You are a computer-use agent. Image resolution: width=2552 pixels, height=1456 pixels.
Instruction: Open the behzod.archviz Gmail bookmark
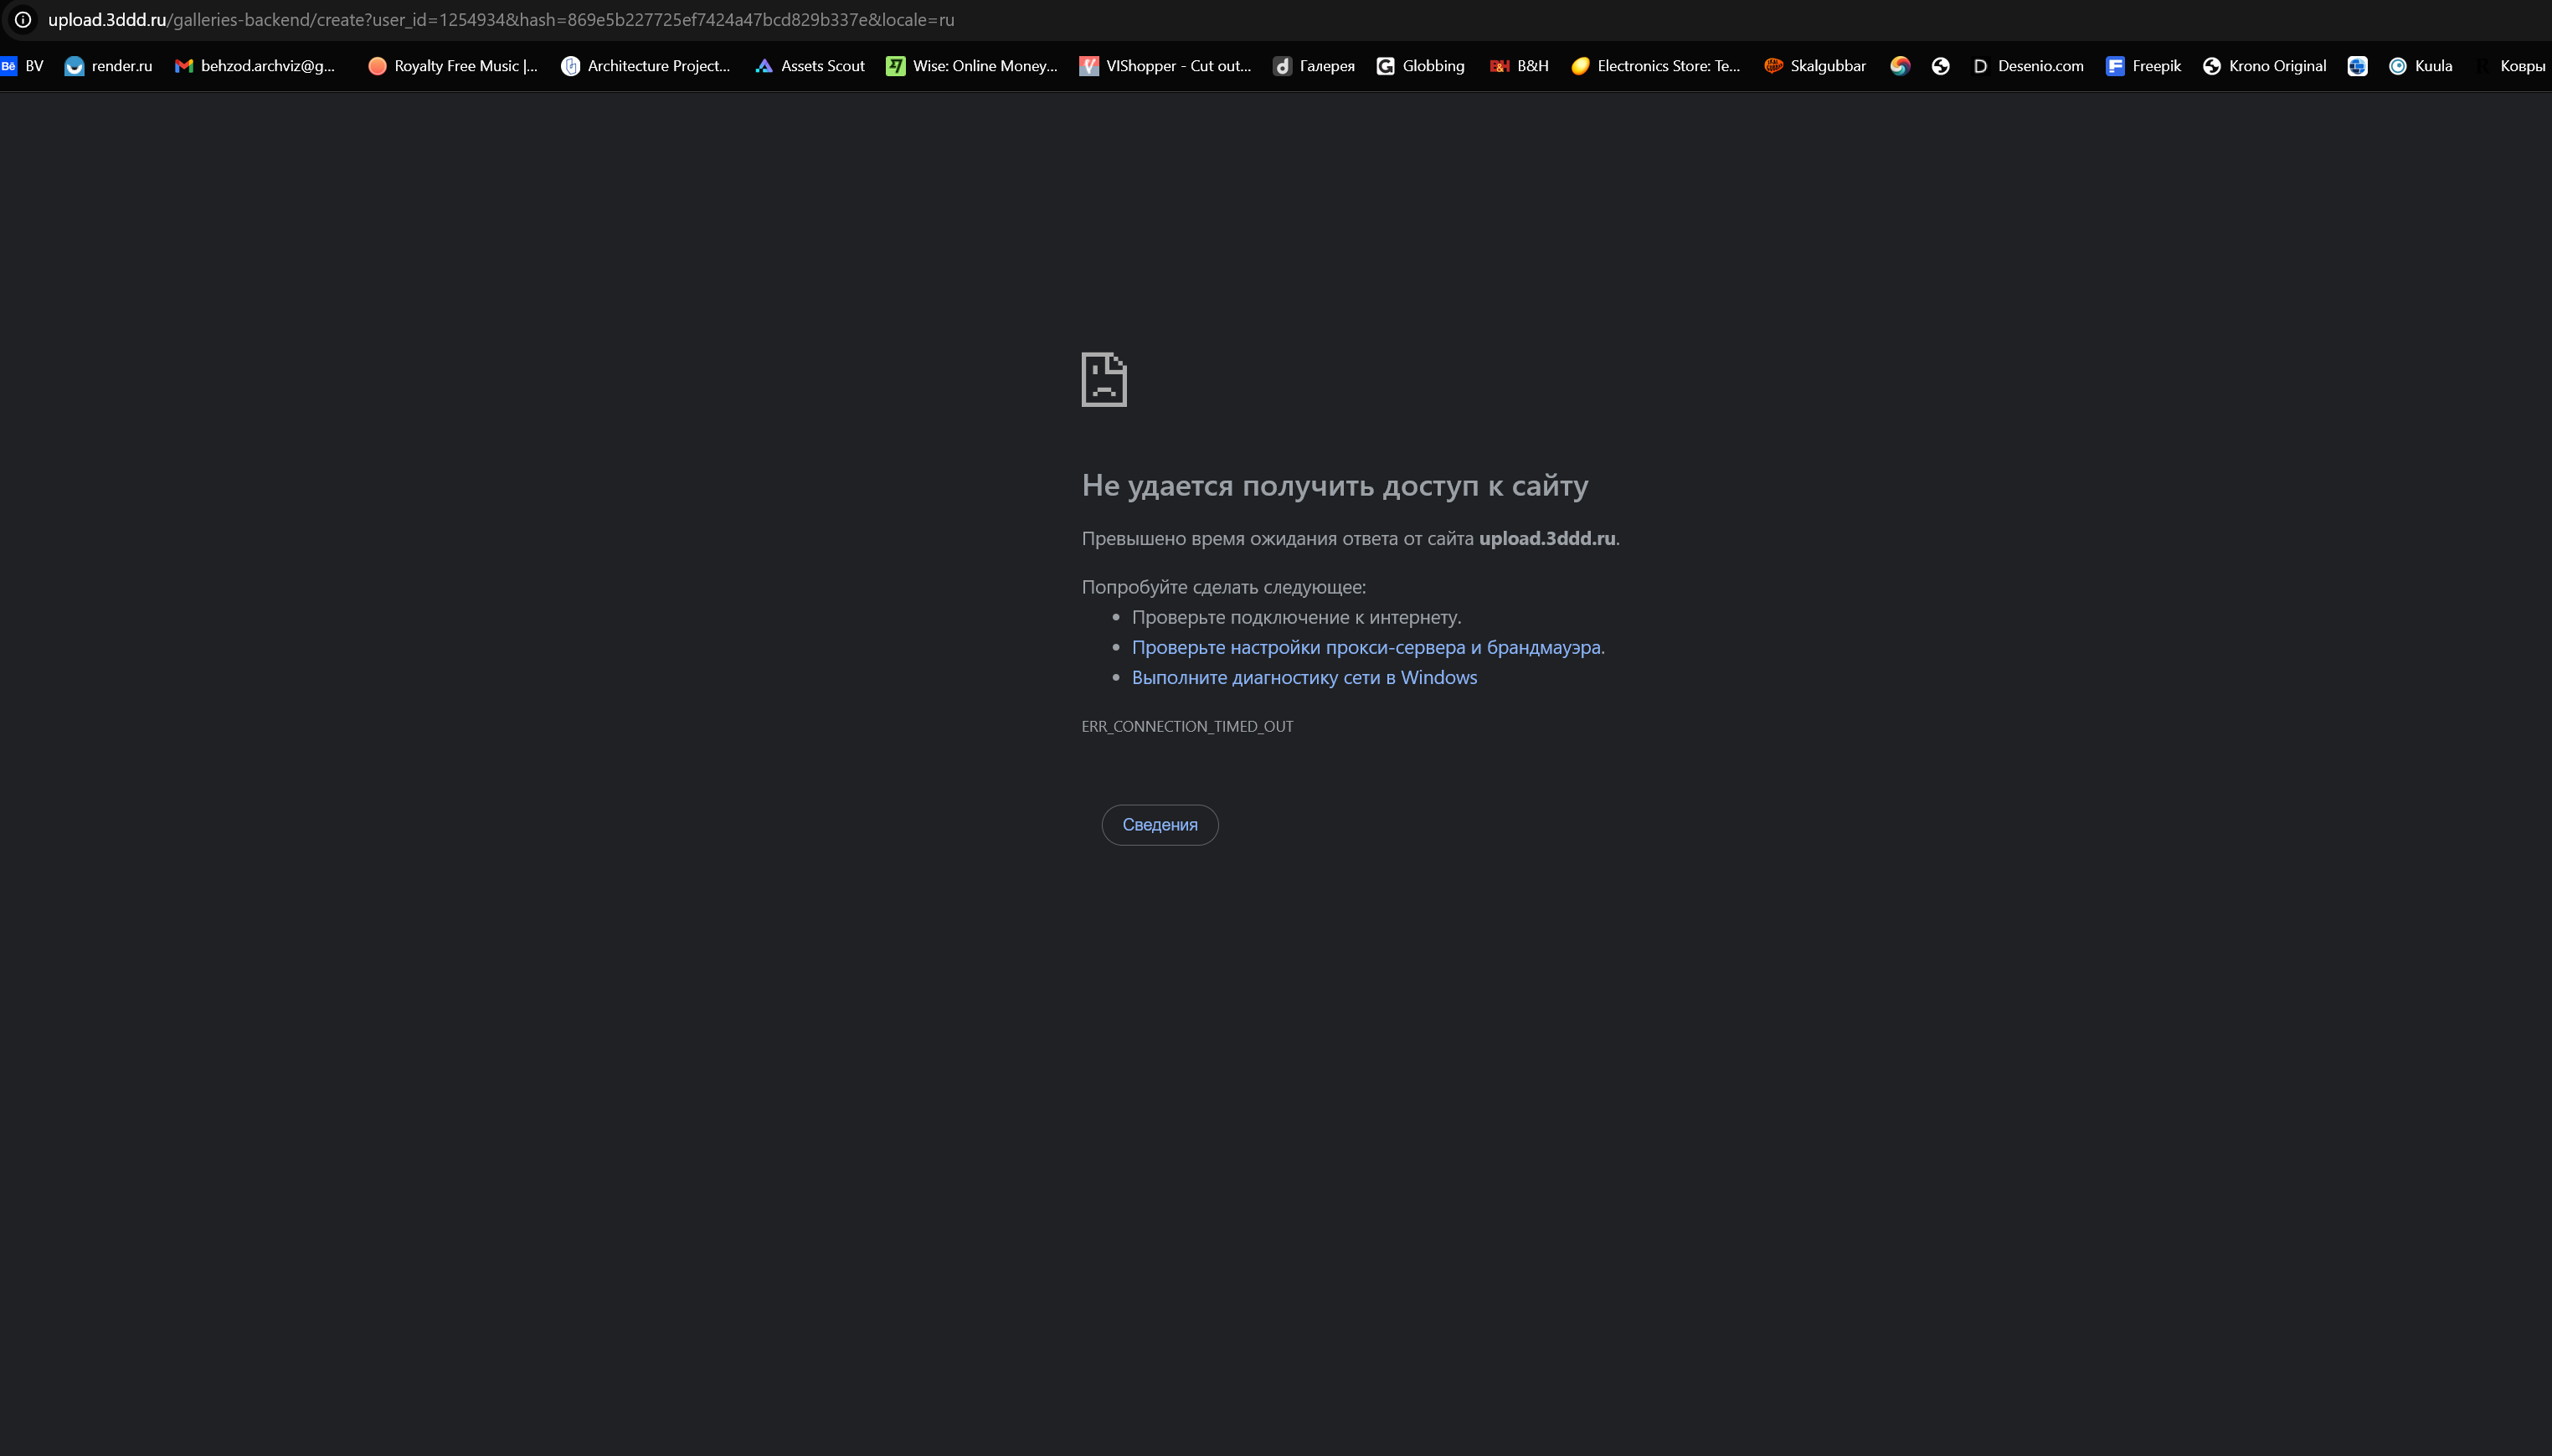click(x=255, y=66)
